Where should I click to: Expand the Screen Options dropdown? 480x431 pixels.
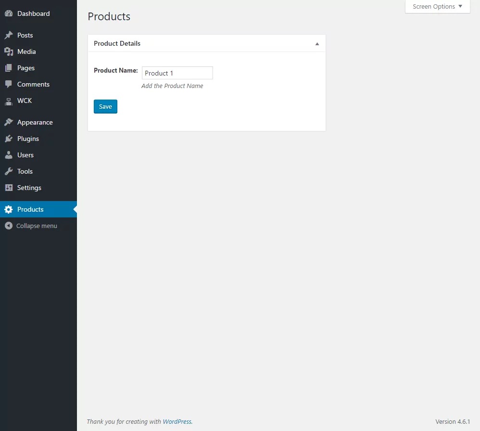coord(438,6)
